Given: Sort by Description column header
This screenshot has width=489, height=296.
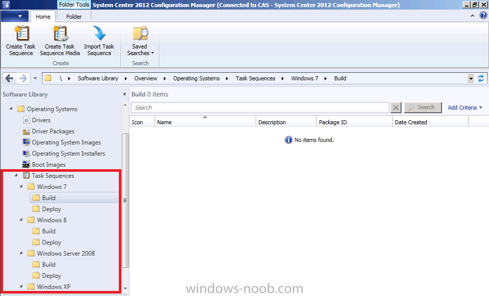Looking at the screenshot, I should 286,122.
